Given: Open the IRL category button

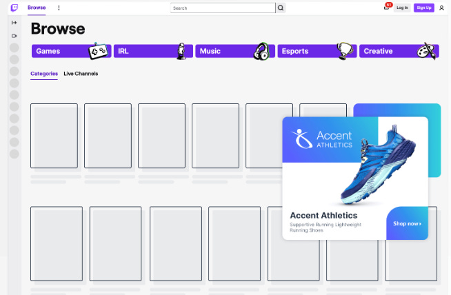Looking at the screenshot, I should (153, 51).
